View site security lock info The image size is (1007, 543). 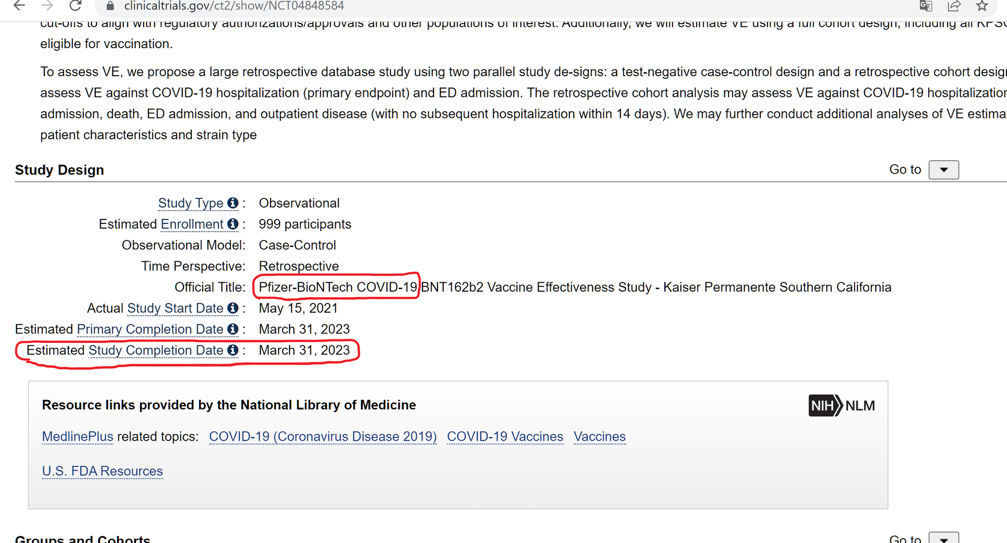click(x=110, y=6)
